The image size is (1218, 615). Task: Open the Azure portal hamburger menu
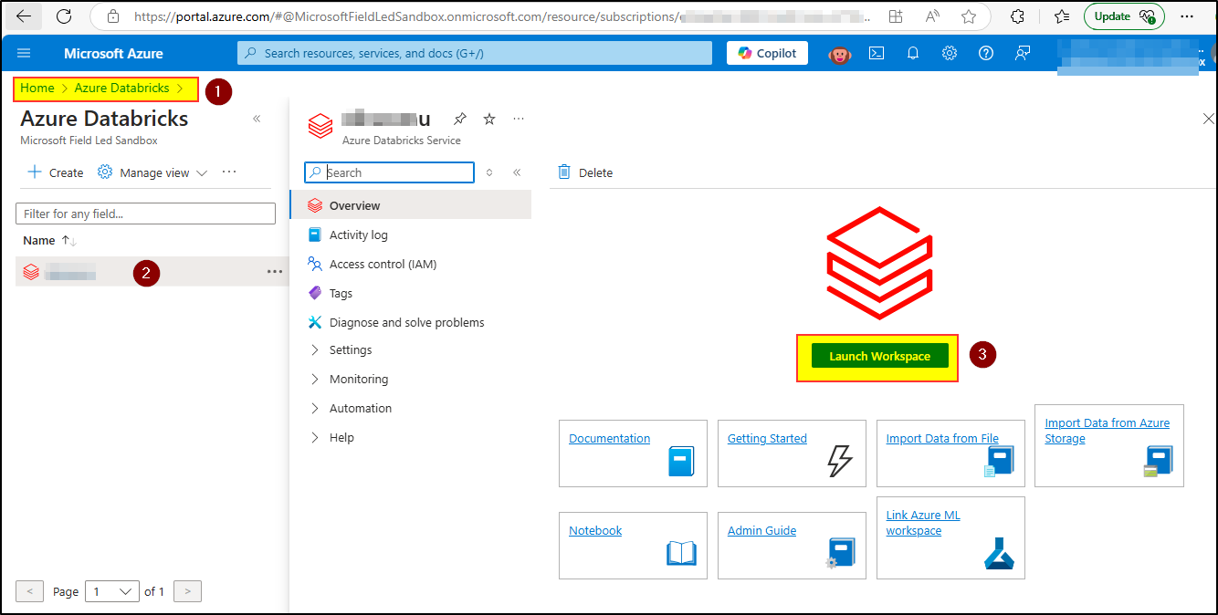(24, 53)
